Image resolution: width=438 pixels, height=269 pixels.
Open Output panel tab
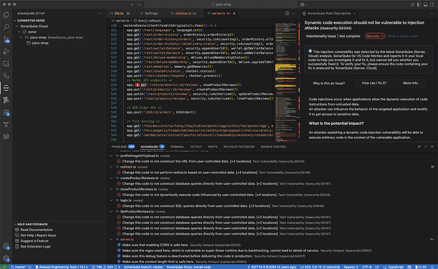pos(196,147)
